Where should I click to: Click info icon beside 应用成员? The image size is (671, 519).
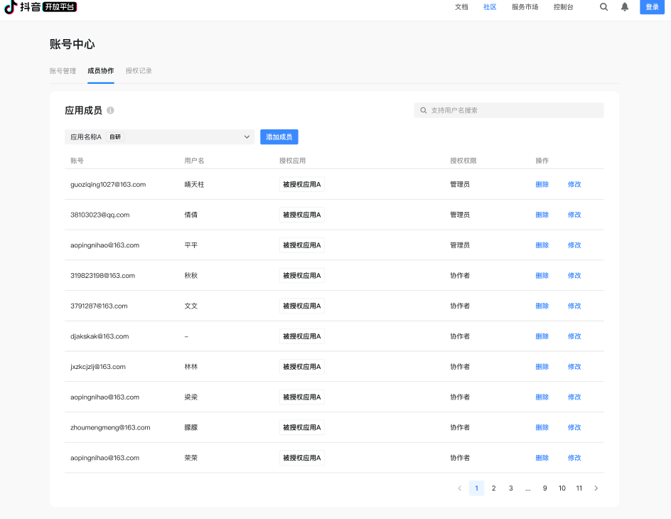pyautogui.click(x=110, y=111)
